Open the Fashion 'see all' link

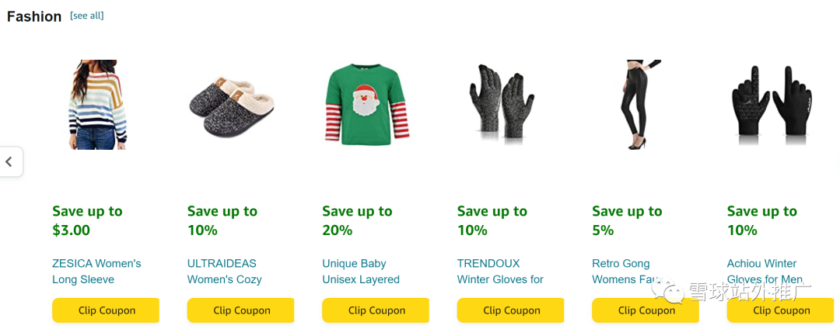click(87, 16)
